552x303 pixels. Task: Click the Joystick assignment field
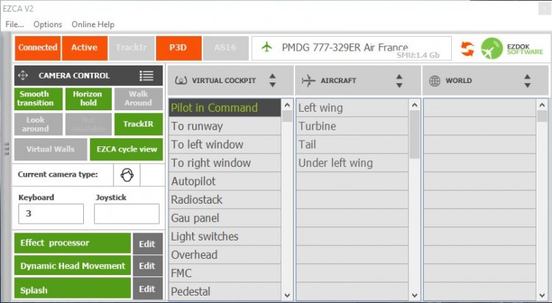(x=127, y=213)
